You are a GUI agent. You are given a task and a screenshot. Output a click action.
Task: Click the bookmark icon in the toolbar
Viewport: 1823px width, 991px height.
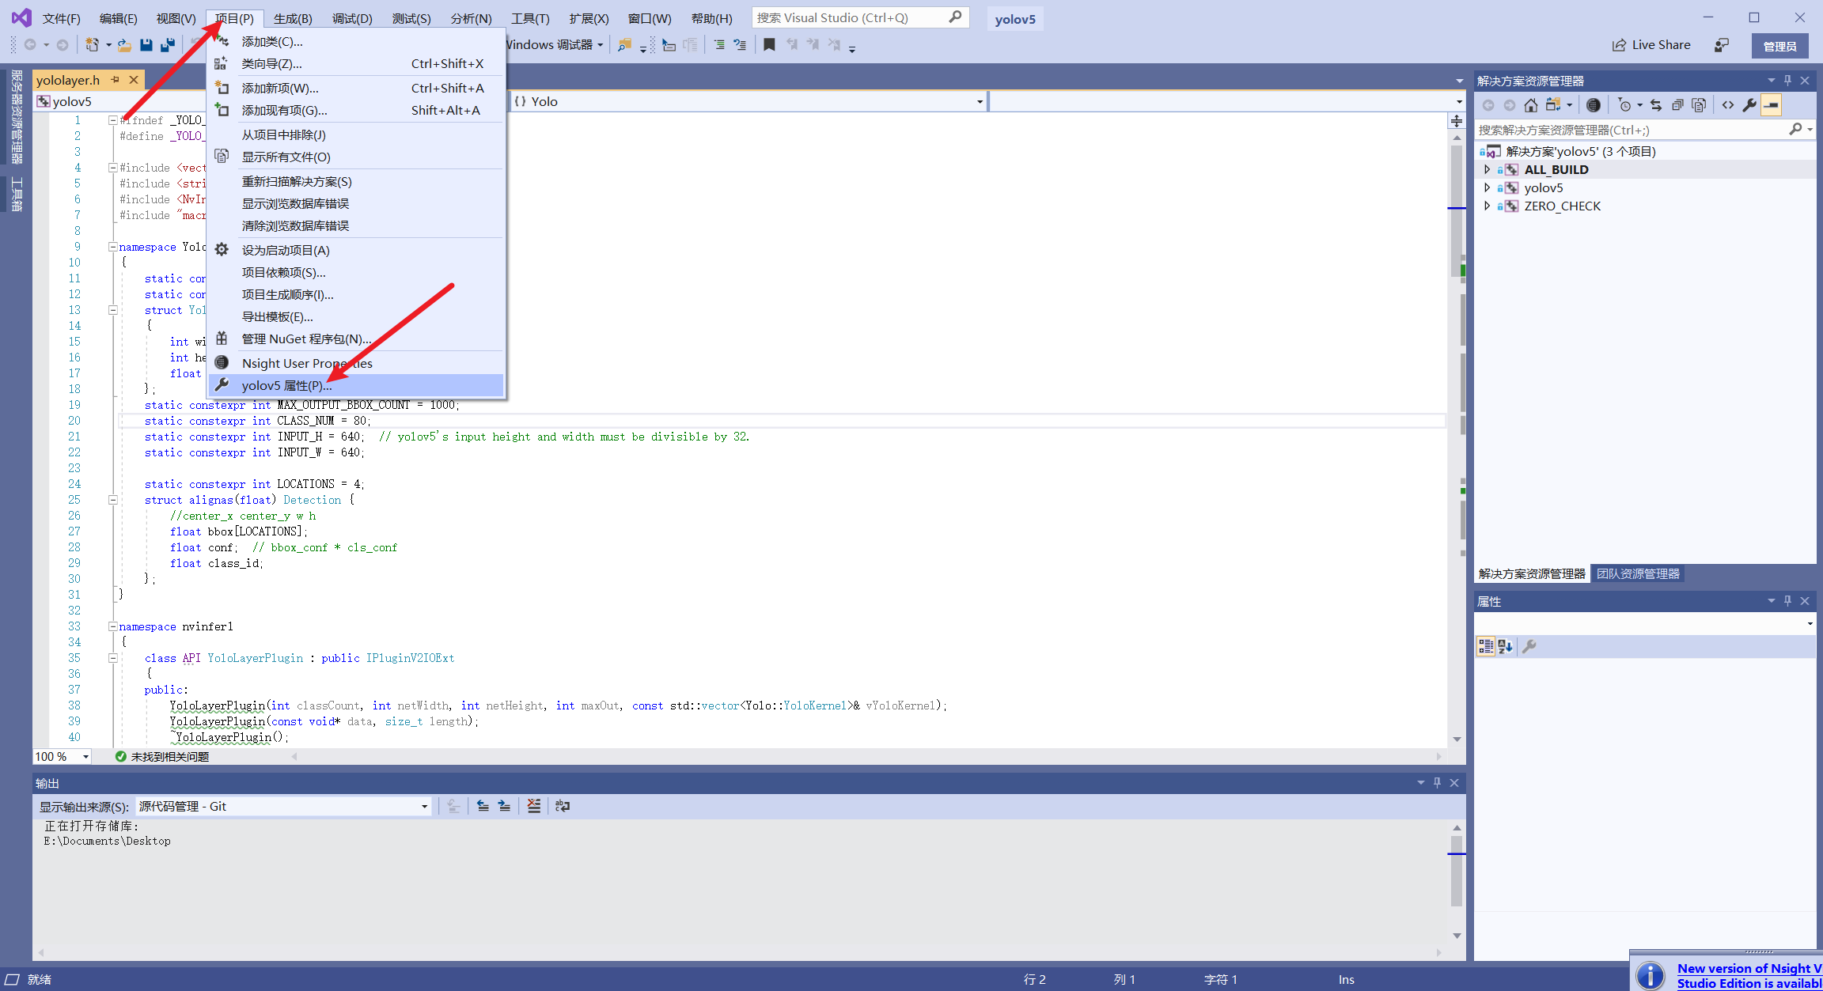click(x=769, y=45)
